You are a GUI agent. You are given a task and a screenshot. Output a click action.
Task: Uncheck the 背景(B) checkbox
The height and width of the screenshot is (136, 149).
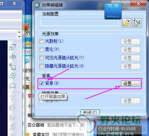41,83
